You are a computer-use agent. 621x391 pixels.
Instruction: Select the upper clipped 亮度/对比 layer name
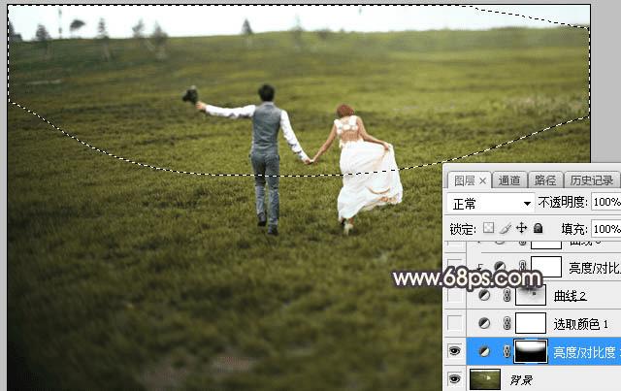click(x=595, y=268)
